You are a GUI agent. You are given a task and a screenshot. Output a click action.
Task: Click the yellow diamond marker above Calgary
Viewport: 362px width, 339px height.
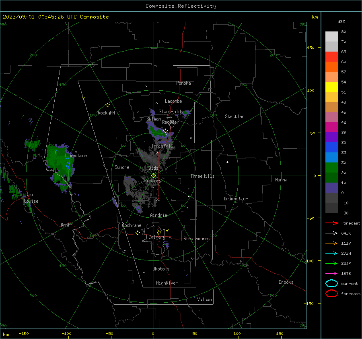tap(159, 232)
